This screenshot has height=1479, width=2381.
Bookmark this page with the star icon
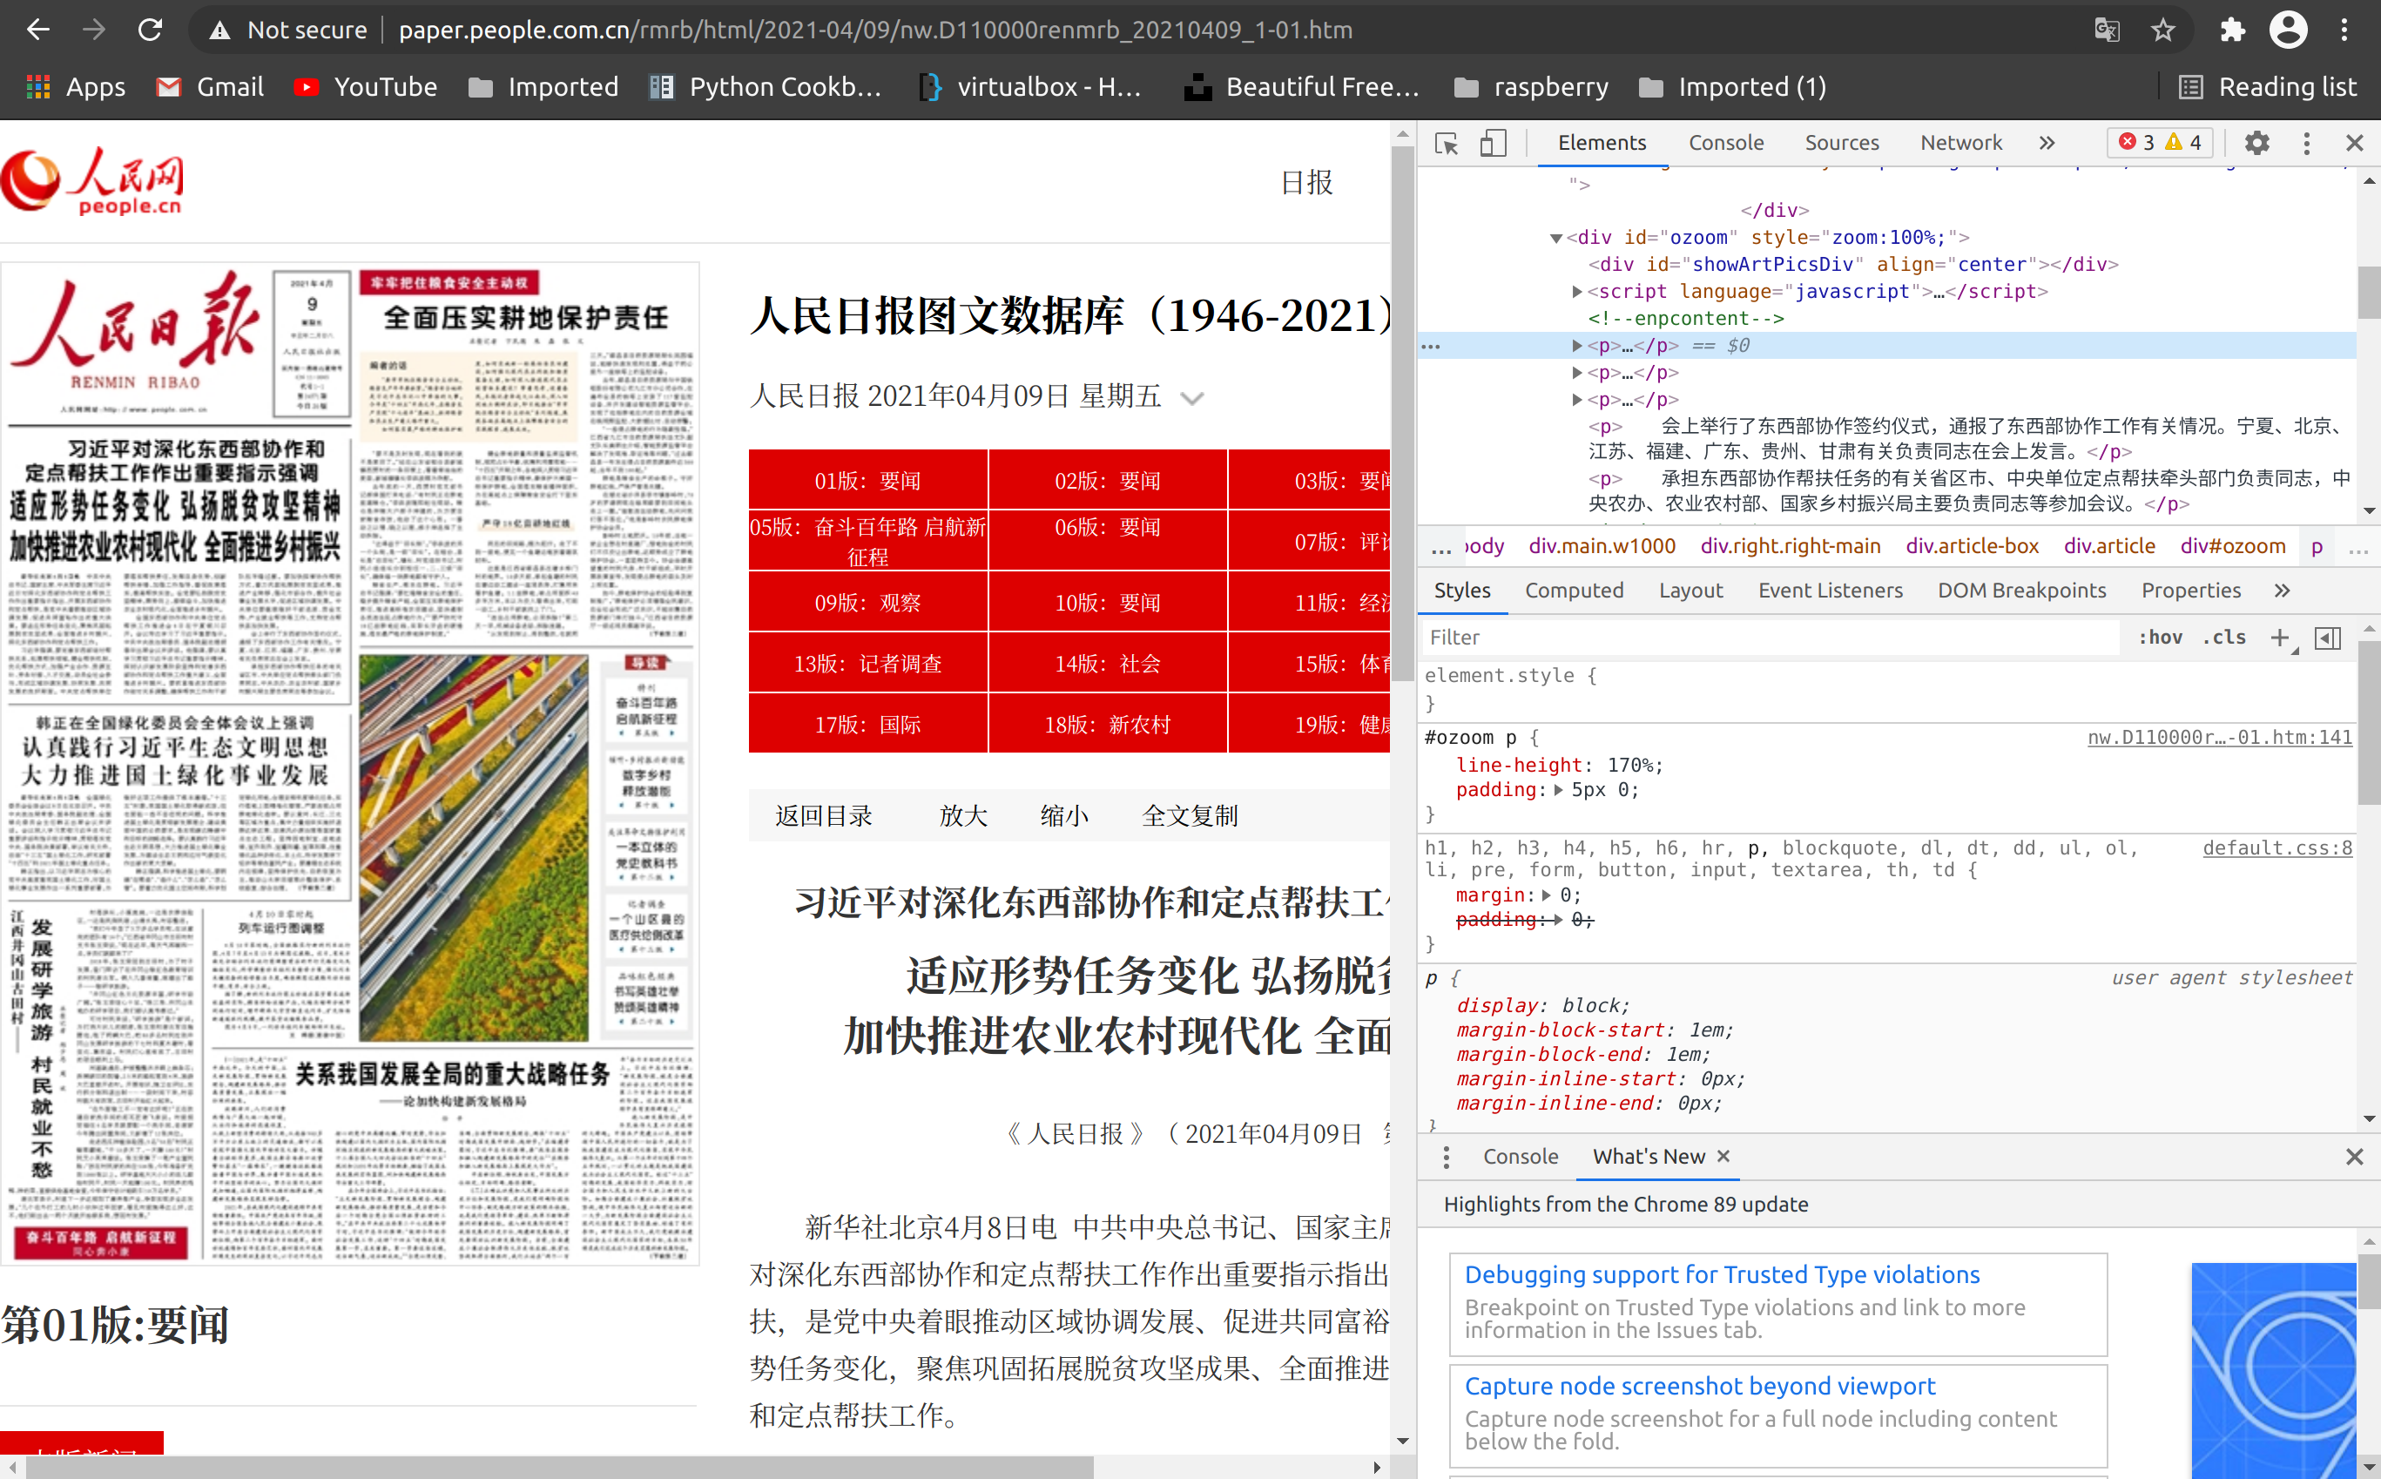pos(2163,30)
